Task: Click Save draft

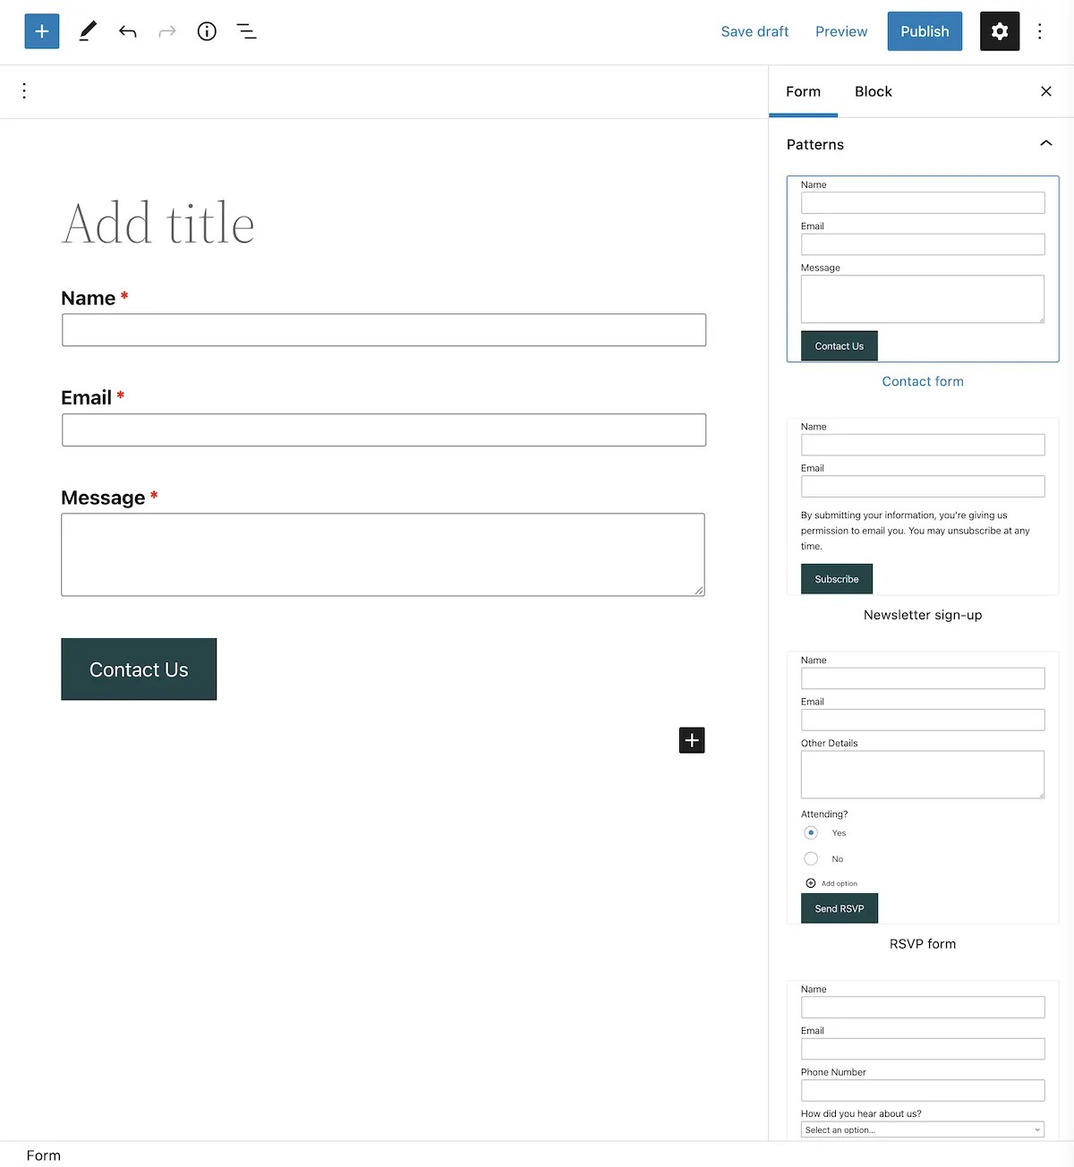Action: [x=754, y=31]
